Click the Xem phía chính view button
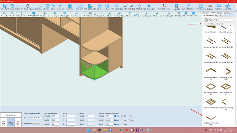The width and height of the screenshot is (237, 133). (x=11, y=115)
